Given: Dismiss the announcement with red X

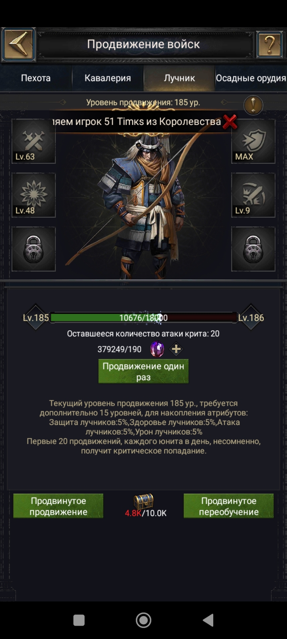Looking at the screenshot, I should [x=230, y=121].
